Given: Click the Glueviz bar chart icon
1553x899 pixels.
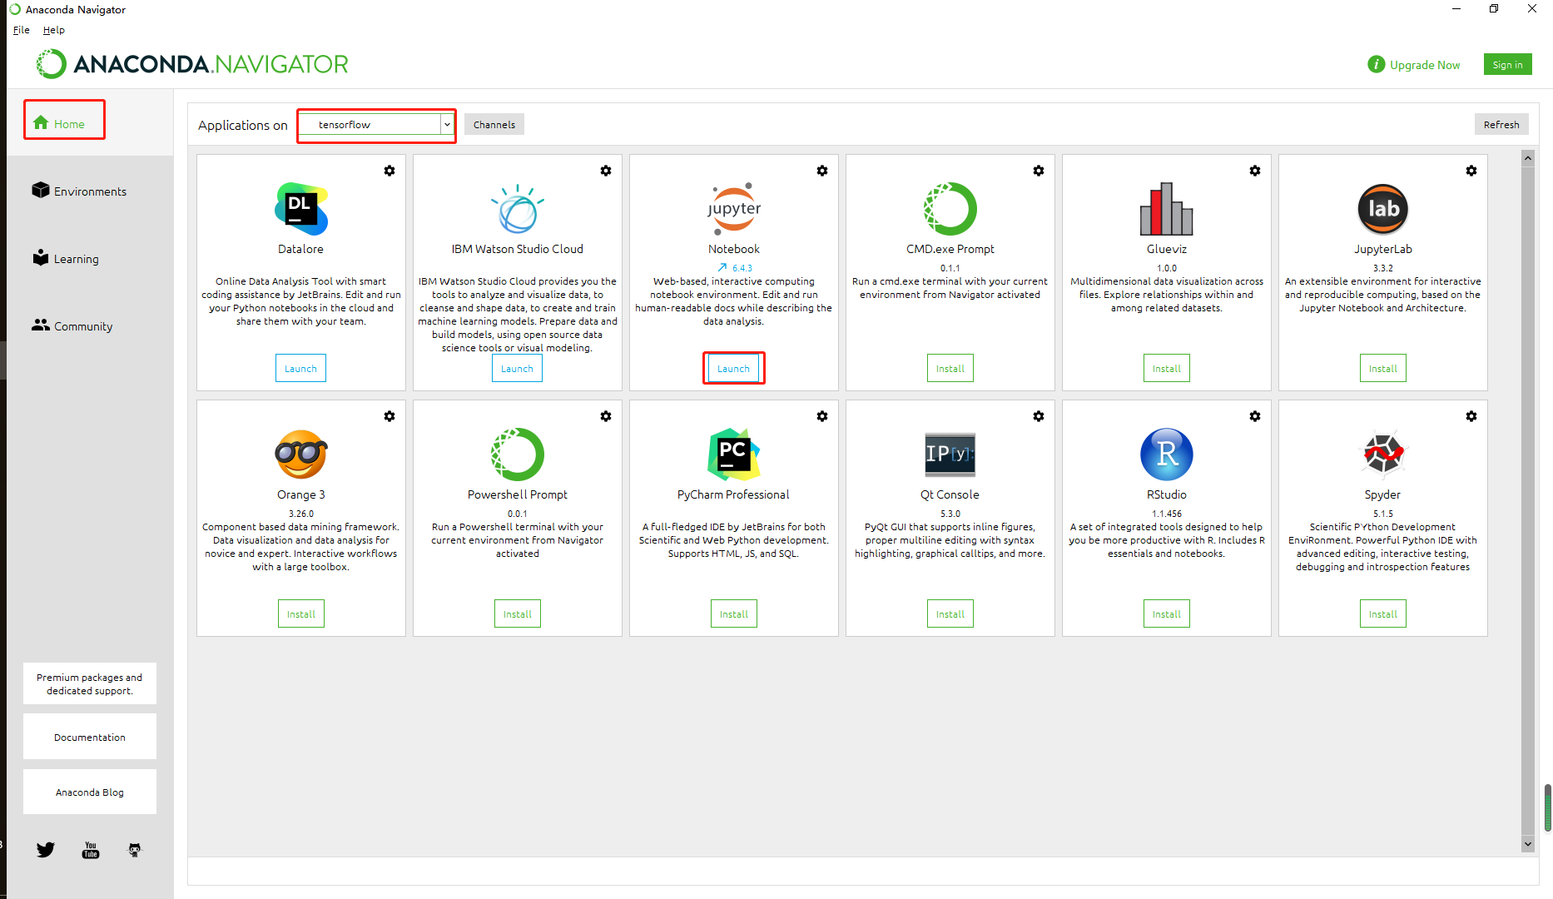Looking at the screenshot, I should (x=1167, y=209).
